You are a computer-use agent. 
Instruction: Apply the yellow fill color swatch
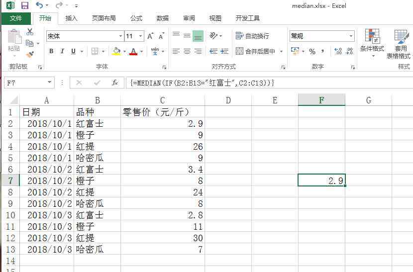pos(116,51)
